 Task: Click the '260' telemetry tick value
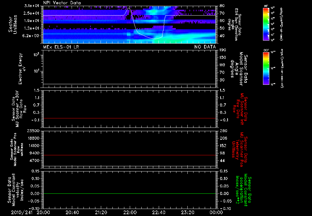click(x=223, y=131)
